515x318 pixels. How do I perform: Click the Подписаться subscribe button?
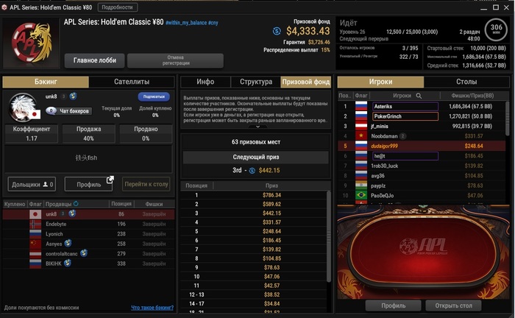coord(154,96)
